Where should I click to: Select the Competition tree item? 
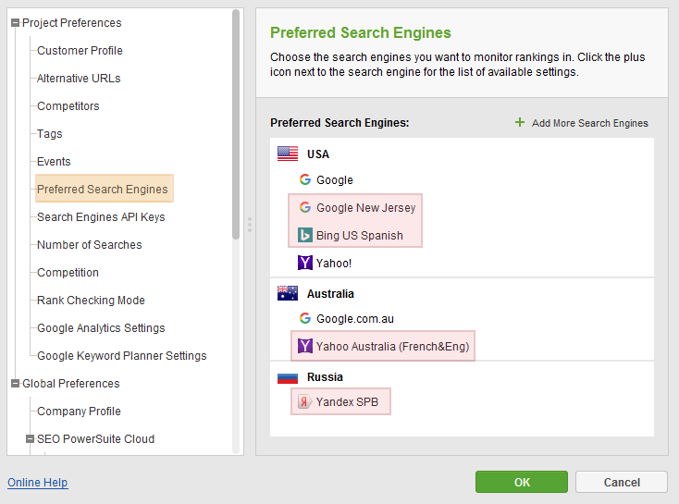point(68,273)
